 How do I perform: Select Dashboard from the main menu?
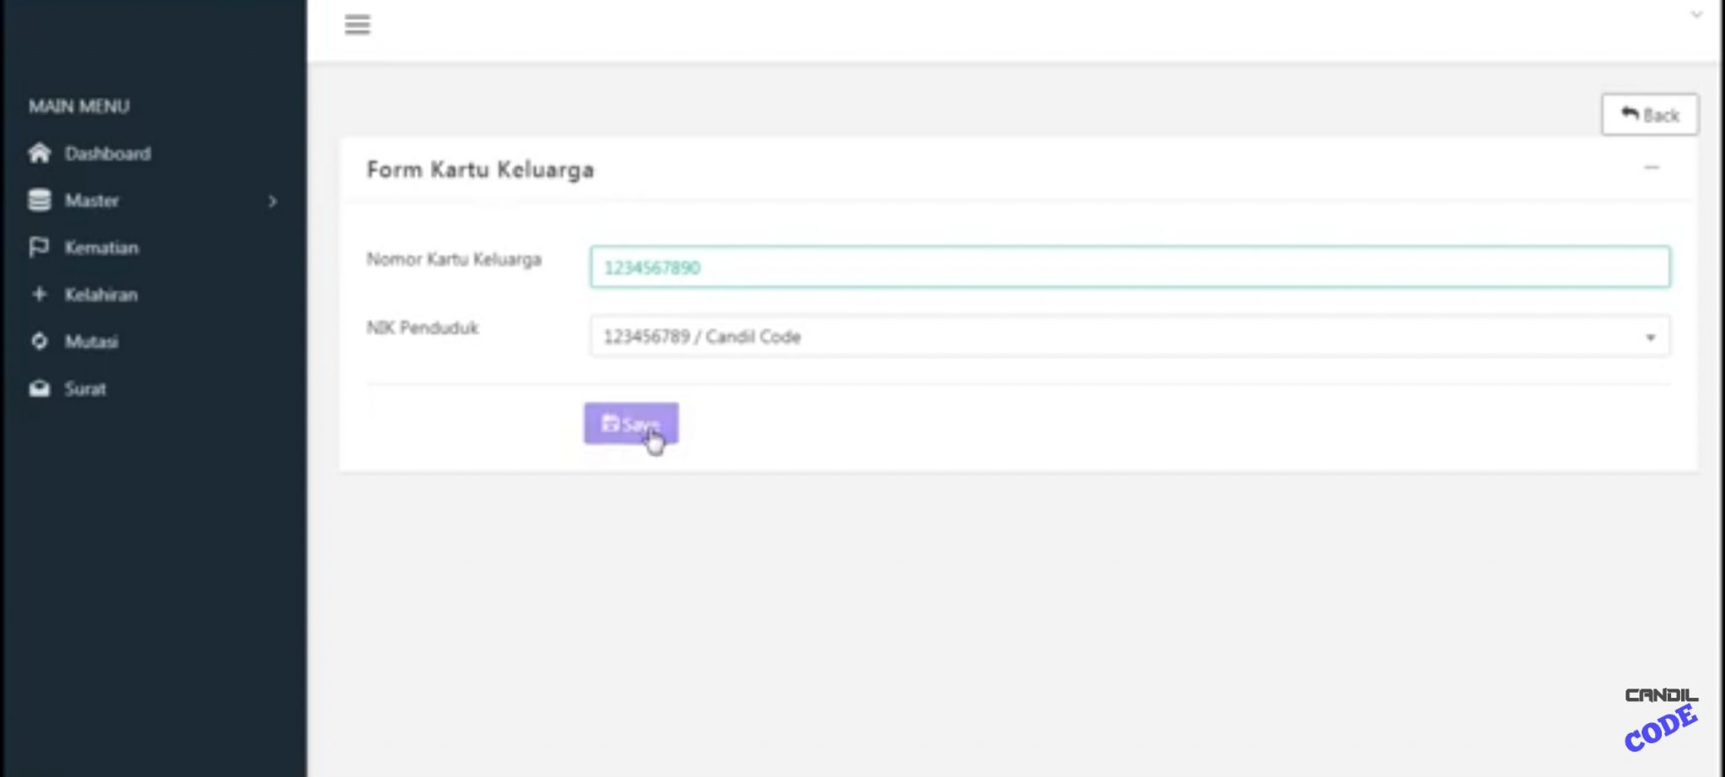click(x=107, y=153)
